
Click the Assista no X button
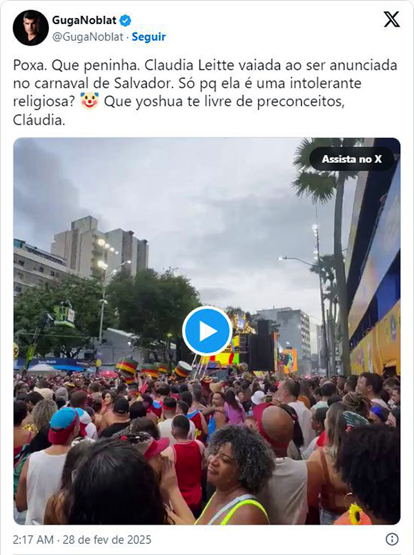coord(352,159)
